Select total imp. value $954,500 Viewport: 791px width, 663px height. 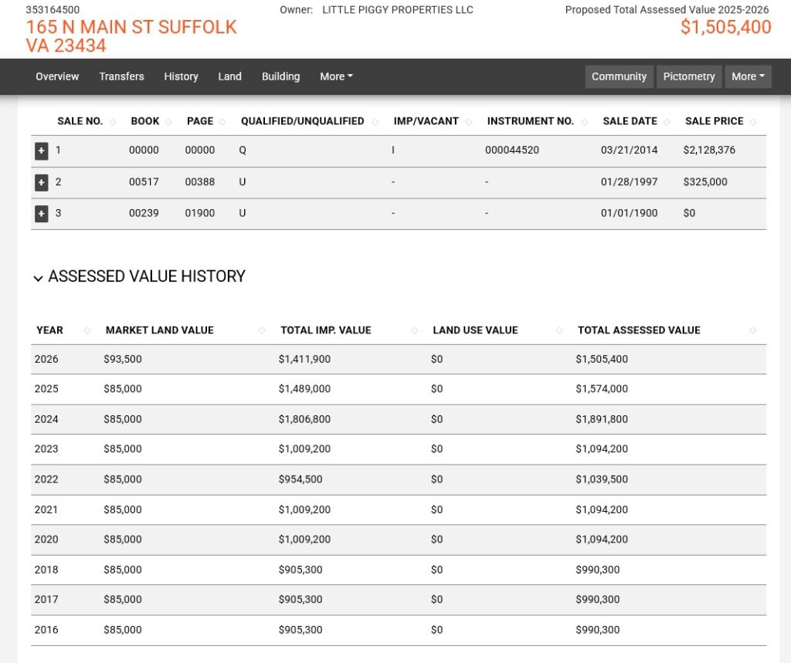tap(300, 479)
